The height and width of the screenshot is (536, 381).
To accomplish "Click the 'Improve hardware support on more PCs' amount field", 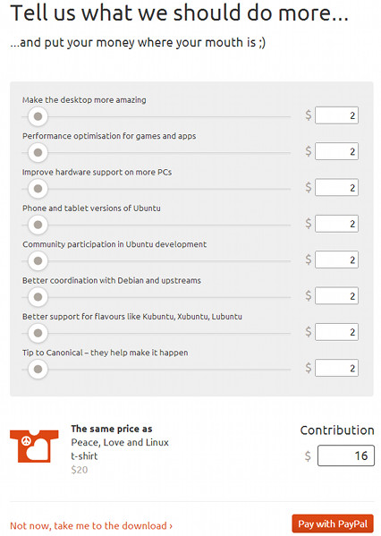I will [336, 187].
